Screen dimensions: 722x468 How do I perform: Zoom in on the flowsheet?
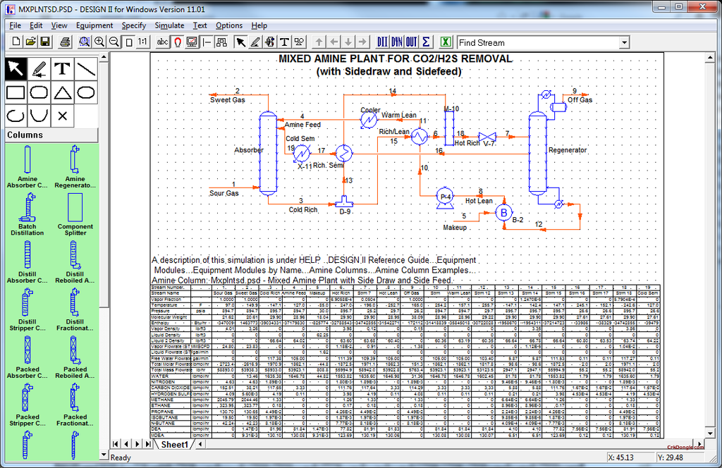click(99, 42)
